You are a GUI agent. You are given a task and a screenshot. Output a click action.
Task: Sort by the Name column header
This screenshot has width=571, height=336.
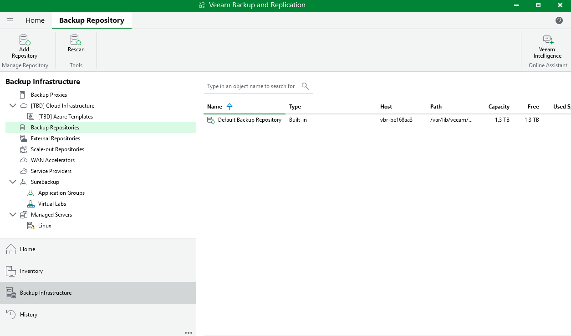pyautogui.click(x=214, y=107)
